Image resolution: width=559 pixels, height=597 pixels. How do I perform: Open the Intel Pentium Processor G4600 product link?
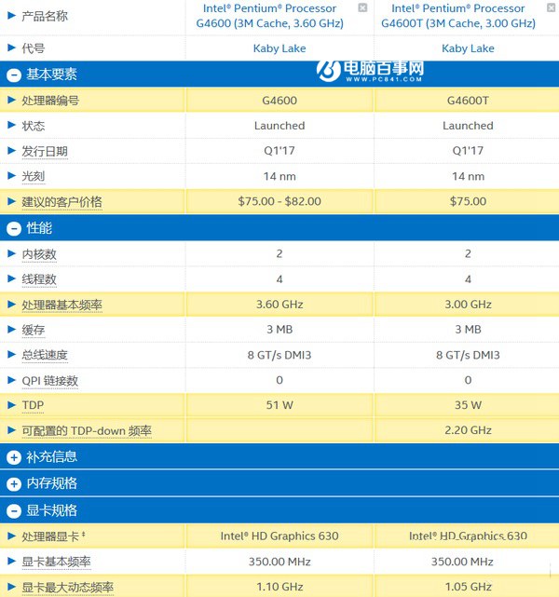pos(269,16)
